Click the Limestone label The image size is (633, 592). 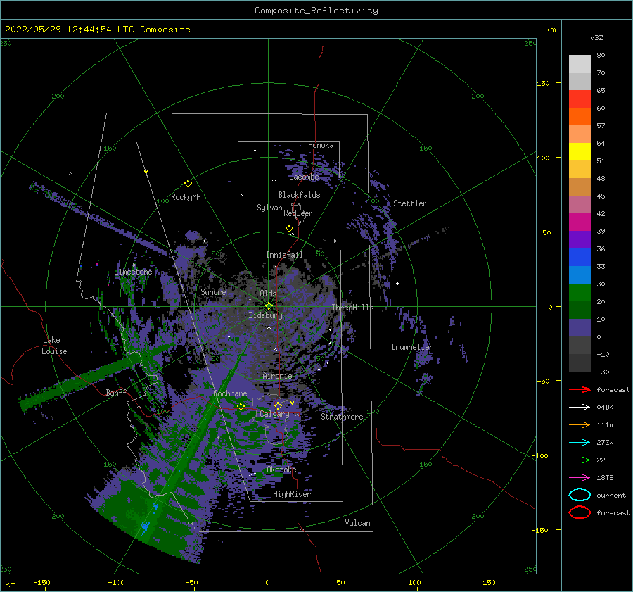tap(133, 272)
